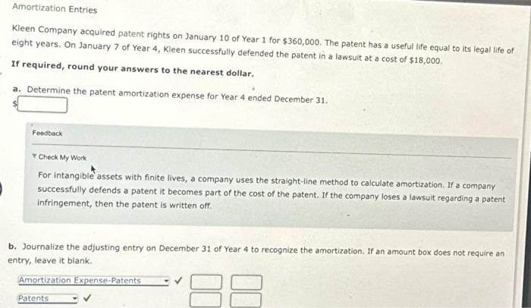Click the triangle icon before Check My Work
This screenshot has width=531, height=308.
click(x=34, y=156)
